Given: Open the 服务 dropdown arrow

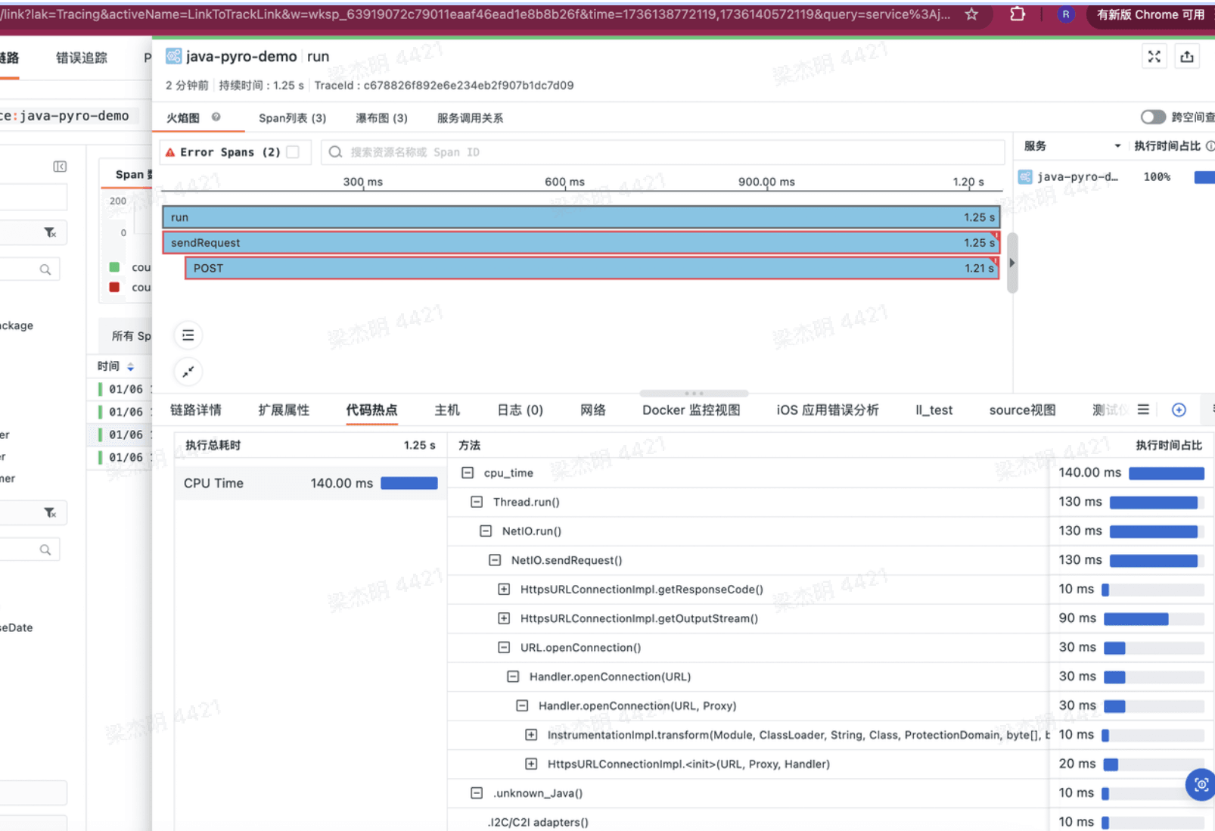Looking at the screenshot, I should 1117,146.
